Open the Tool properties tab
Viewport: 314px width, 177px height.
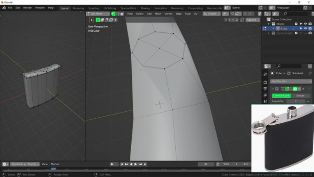(x=265, y=74)
